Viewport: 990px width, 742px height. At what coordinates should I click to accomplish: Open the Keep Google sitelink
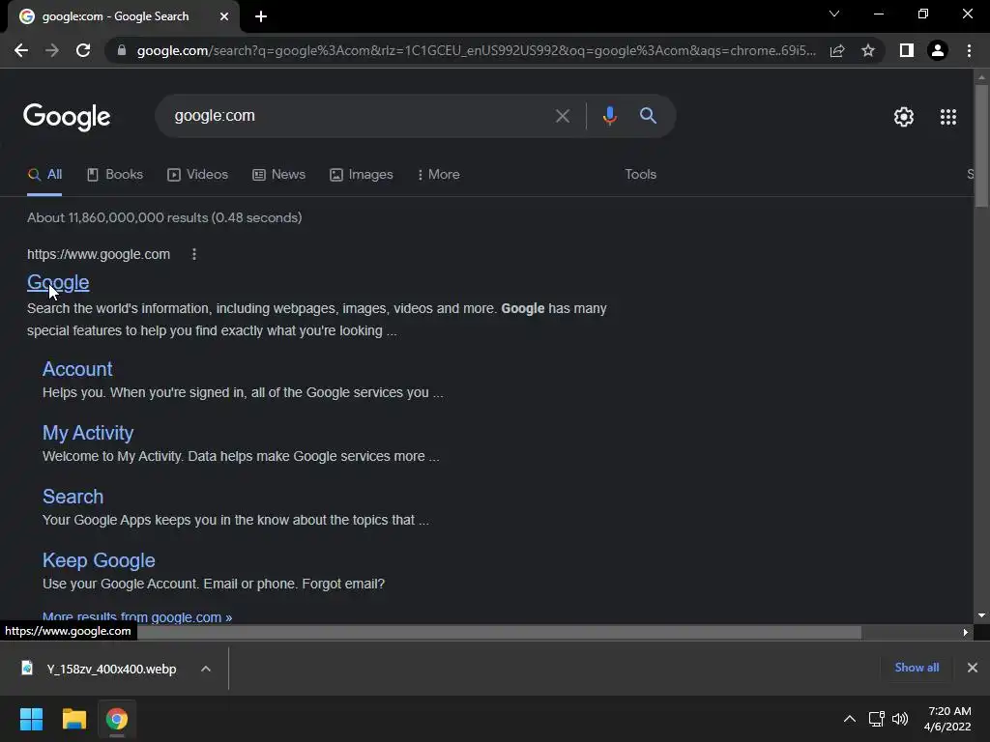click(x=99, y=560)
